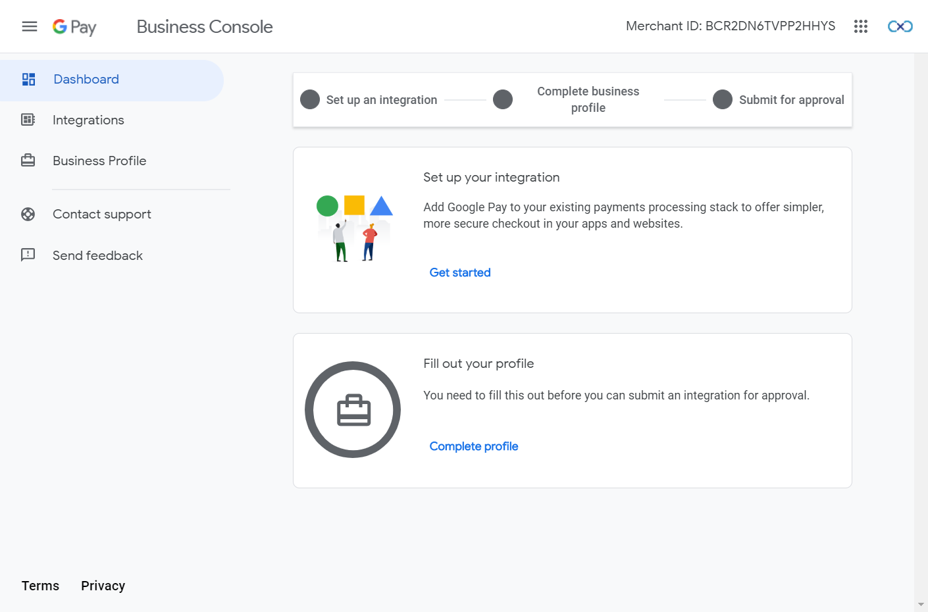Viewport: 928px width, 612px height.
Task: Click the 'Get started' link
Action: 460,272
